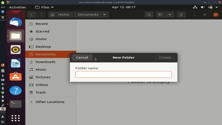The height and width of the screenshot is (125, 222).
Task: Launch LibreOffice Writer from the dock
Action: click(x=16, y=63)
